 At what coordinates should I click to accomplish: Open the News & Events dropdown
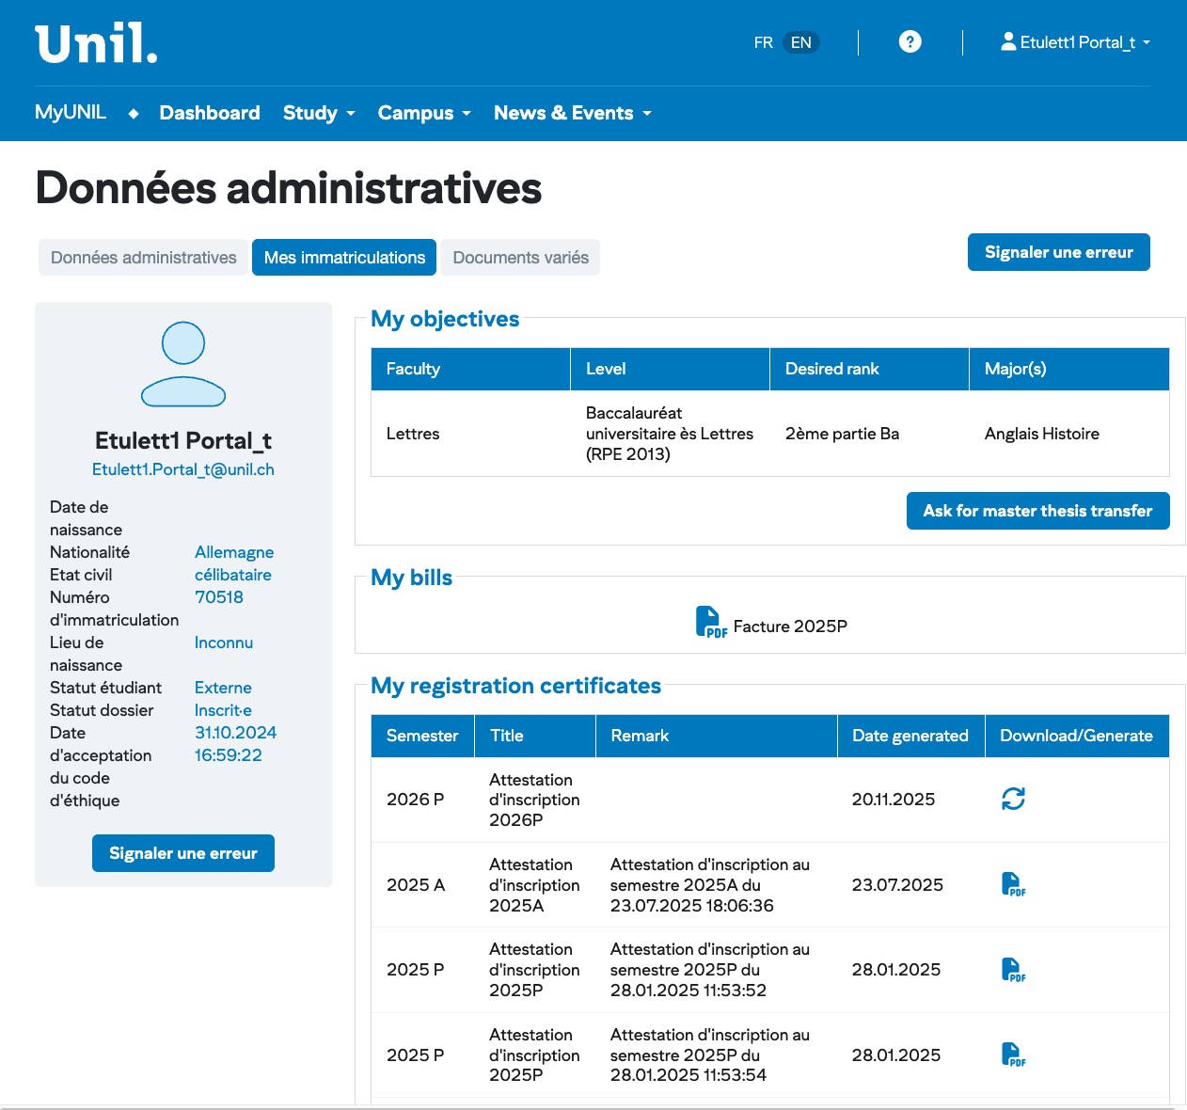(572, 113)
